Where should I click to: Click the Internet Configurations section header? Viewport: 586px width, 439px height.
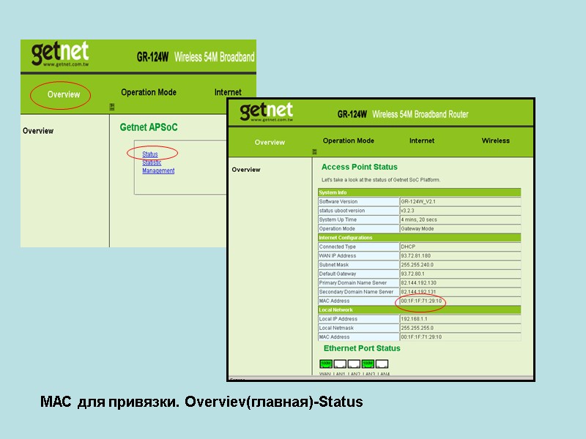tap(419, 237)
